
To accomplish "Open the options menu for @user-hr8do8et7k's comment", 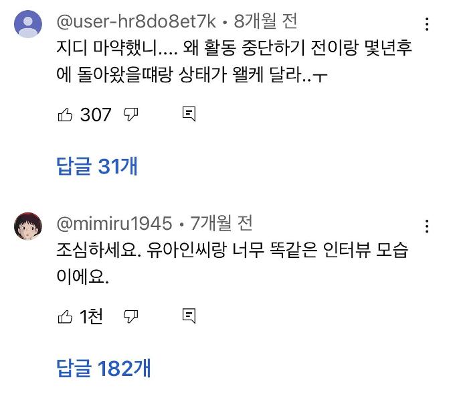I will tap(427, 25).
